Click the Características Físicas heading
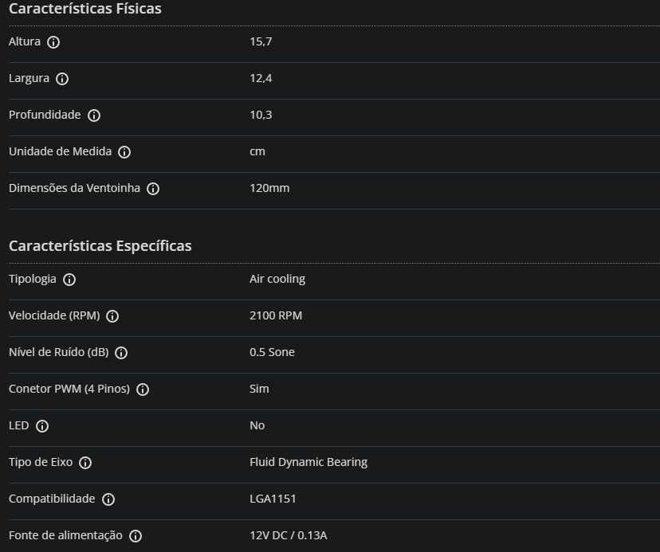660x552 pixels. click(x=85, y=9)
